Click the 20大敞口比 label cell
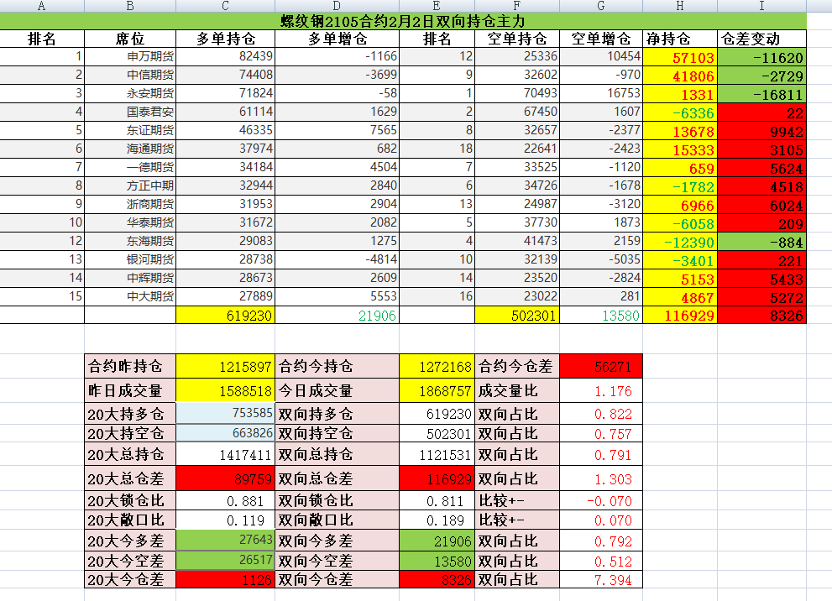Viewport: 832px width, 601px height. click(130, 520)
